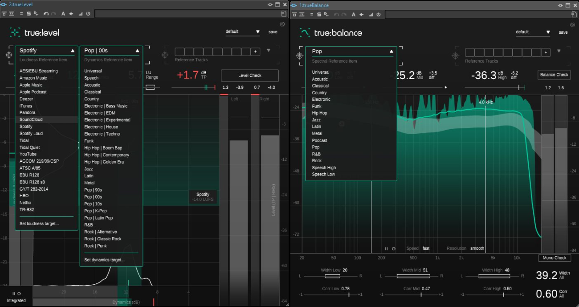Click the true:level loudness target crosshair icon

pyautogui.click(x=9, y=55)
